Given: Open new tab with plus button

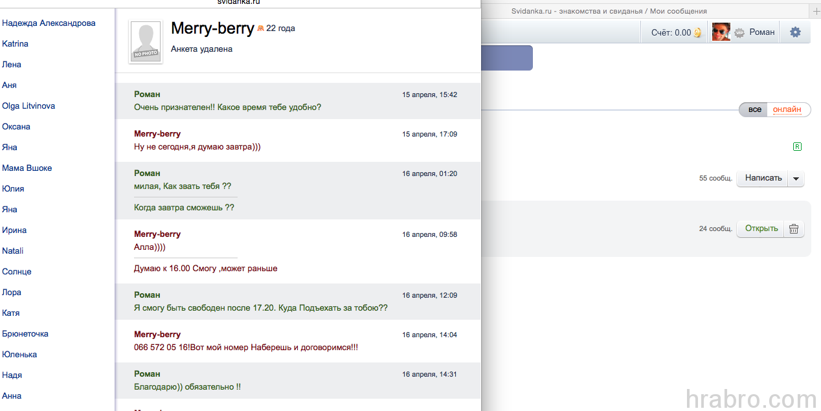Looking at the screenshot, I should pyautogui.click(x=815, y=11).
